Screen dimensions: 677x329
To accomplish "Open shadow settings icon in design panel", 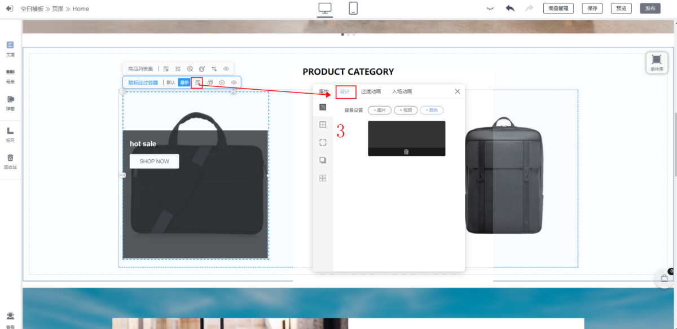I will click(323, 160).
